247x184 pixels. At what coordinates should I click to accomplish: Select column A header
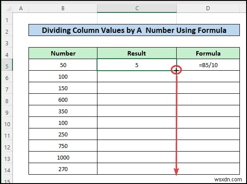[20, 8]
